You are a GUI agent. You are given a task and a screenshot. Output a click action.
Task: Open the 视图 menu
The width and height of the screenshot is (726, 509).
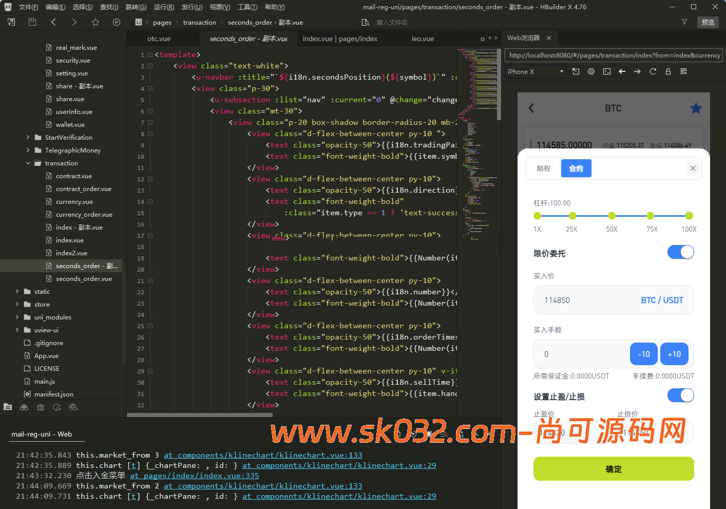220,7
